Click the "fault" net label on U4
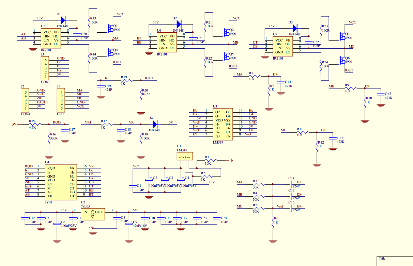Viewport: 413px width, 266px height. pos(28,186)
